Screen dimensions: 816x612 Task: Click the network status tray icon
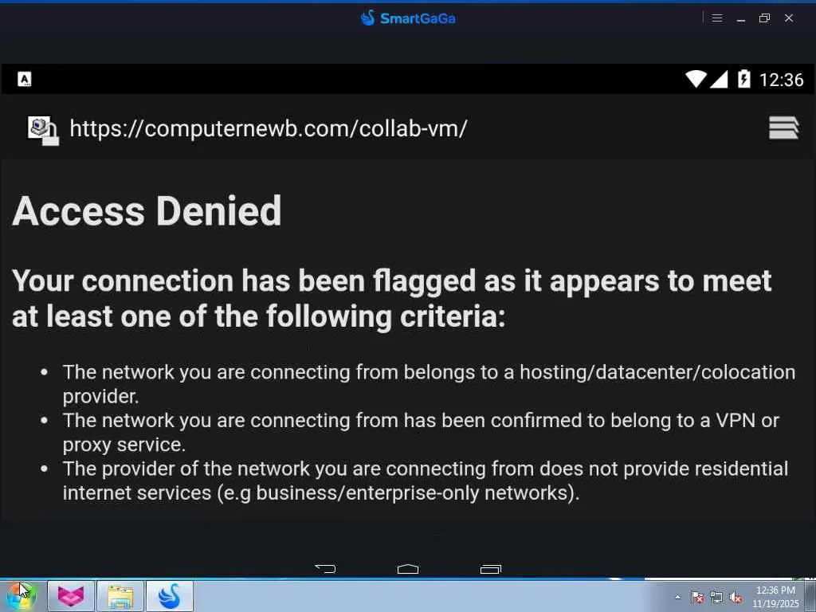click(716, 597)
